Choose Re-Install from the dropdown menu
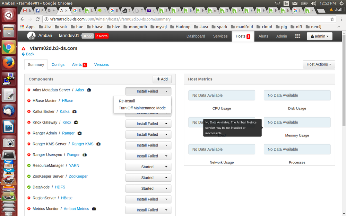Image resolution: width=346 pixels, height=216 pixels. click(127, 101)
